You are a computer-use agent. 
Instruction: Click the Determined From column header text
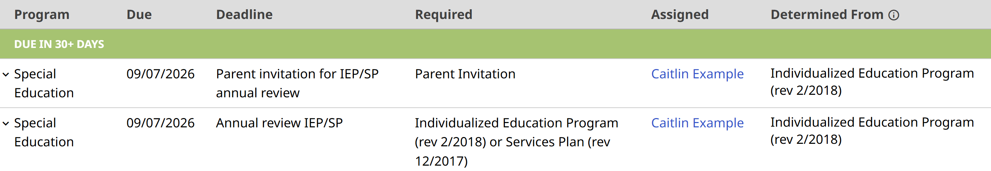(x=827, y=15)
